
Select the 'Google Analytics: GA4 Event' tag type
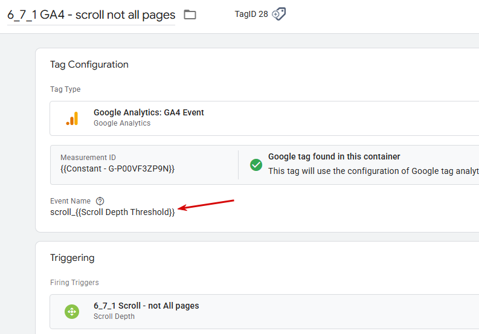point(149,112)
